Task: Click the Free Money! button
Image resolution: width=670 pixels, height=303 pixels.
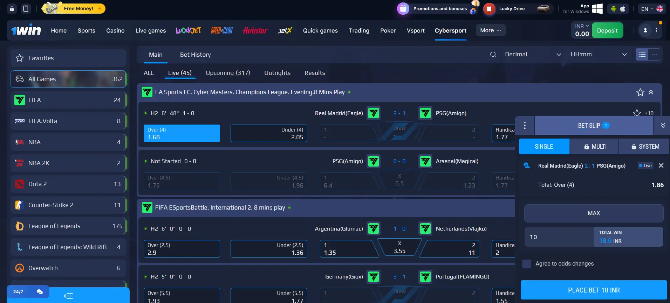Action: click(x=74, y=8)
